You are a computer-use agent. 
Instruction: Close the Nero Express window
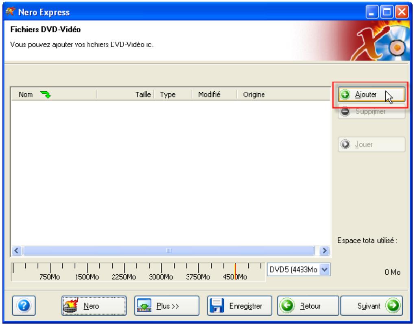point(402,12)
